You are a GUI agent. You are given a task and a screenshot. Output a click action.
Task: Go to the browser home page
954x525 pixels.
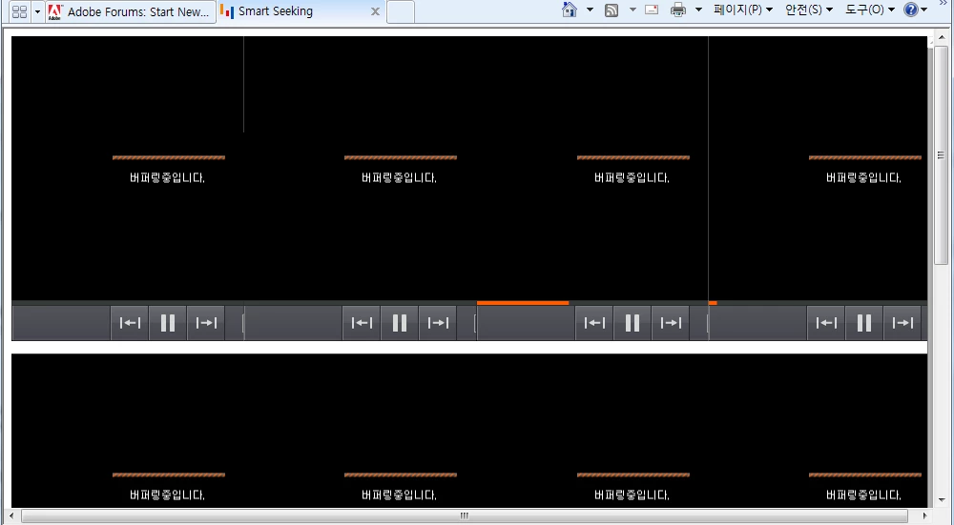570,10
